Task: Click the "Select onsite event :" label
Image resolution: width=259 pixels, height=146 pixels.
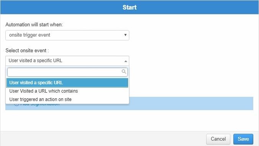Action: [x=27, y=50]
